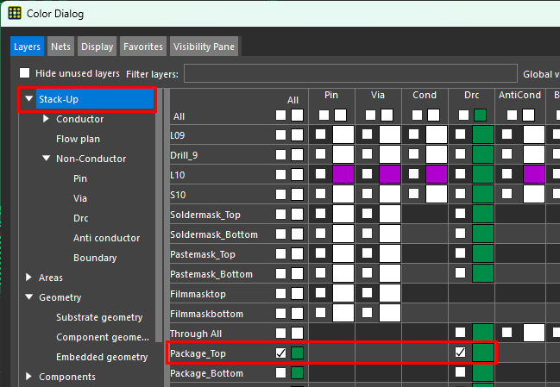Click the Package_Top Drc green swatch
The image size is (560, 387).
[x=482, y=353]
